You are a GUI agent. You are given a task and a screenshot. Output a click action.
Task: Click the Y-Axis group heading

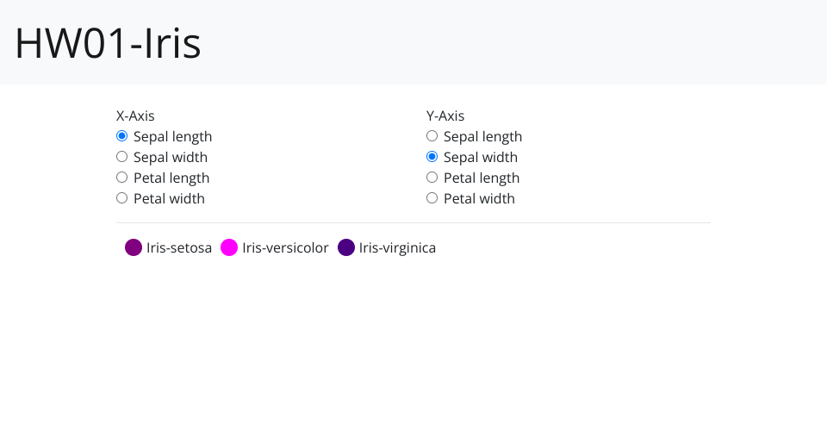pyautogui.click(x=445, y=116)
